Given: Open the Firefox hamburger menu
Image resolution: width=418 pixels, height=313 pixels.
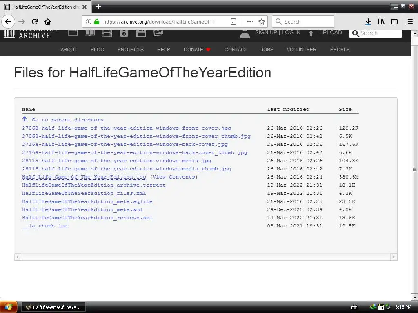Looking at the screenshot, I should tap(410, 22).
